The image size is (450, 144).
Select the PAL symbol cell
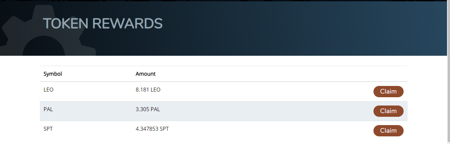(x=48, y=109)
